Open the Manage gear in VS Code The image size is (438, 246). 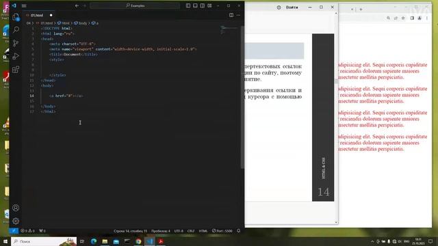pos(16,221)
